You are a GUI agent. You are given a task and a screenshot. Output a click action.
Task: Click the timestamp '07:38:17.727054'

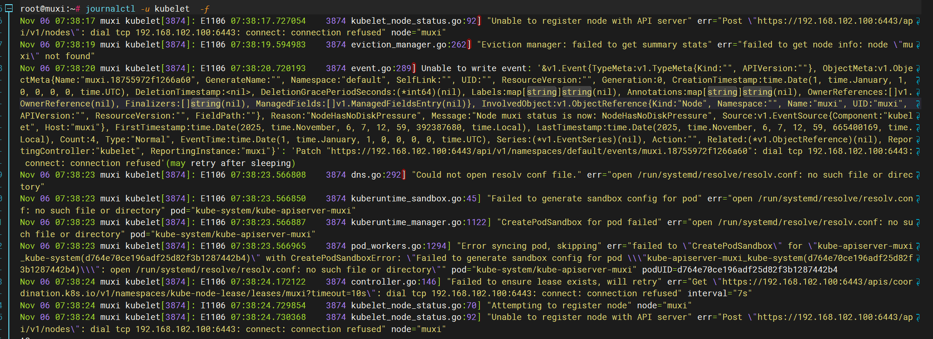(268, 21)
